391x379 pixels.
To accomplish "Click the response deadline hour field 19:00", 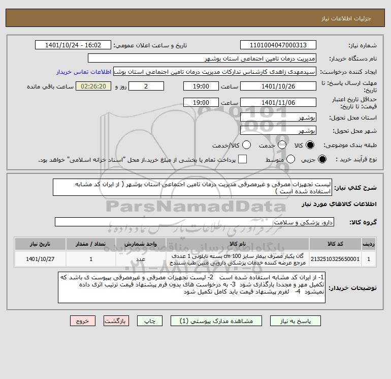I will pos(201,86).
